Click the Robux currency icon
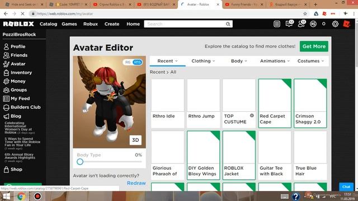Screen dimensions: 358x201 pos(313,24)
